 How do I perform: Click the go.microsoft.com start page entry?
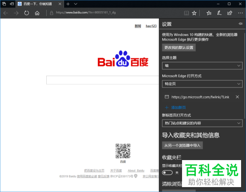pos(200,97)
